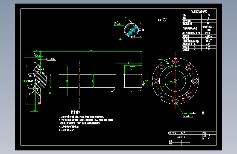Click the surface roughness symbol beside the flange view

(x=203, y=113)
